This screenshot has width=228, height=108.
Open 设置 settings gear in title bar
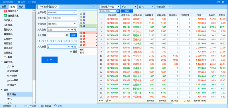[x=19, y=2]
